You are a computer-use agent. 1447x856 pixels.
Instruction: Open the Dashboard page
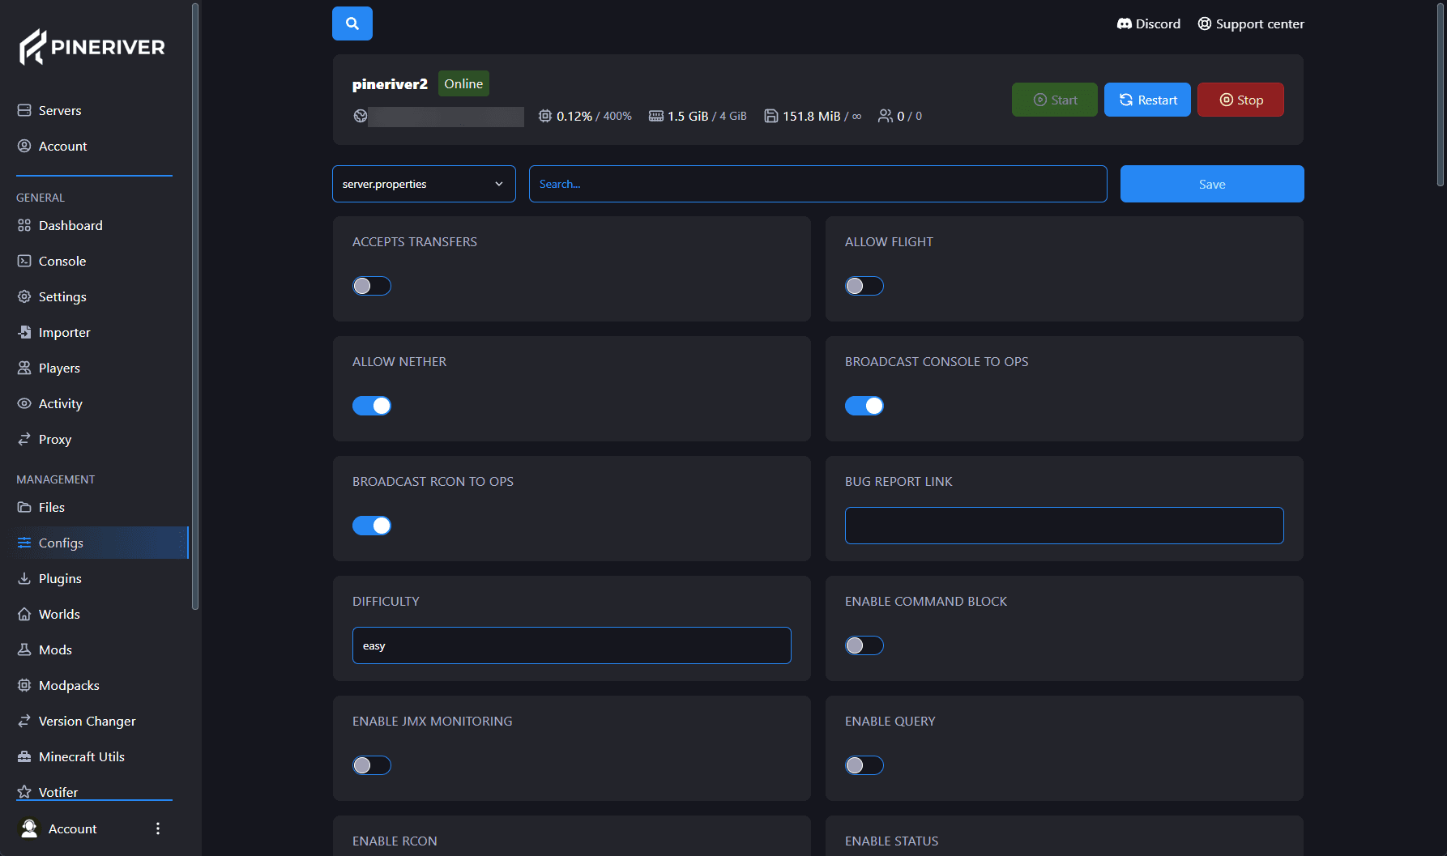70,225
